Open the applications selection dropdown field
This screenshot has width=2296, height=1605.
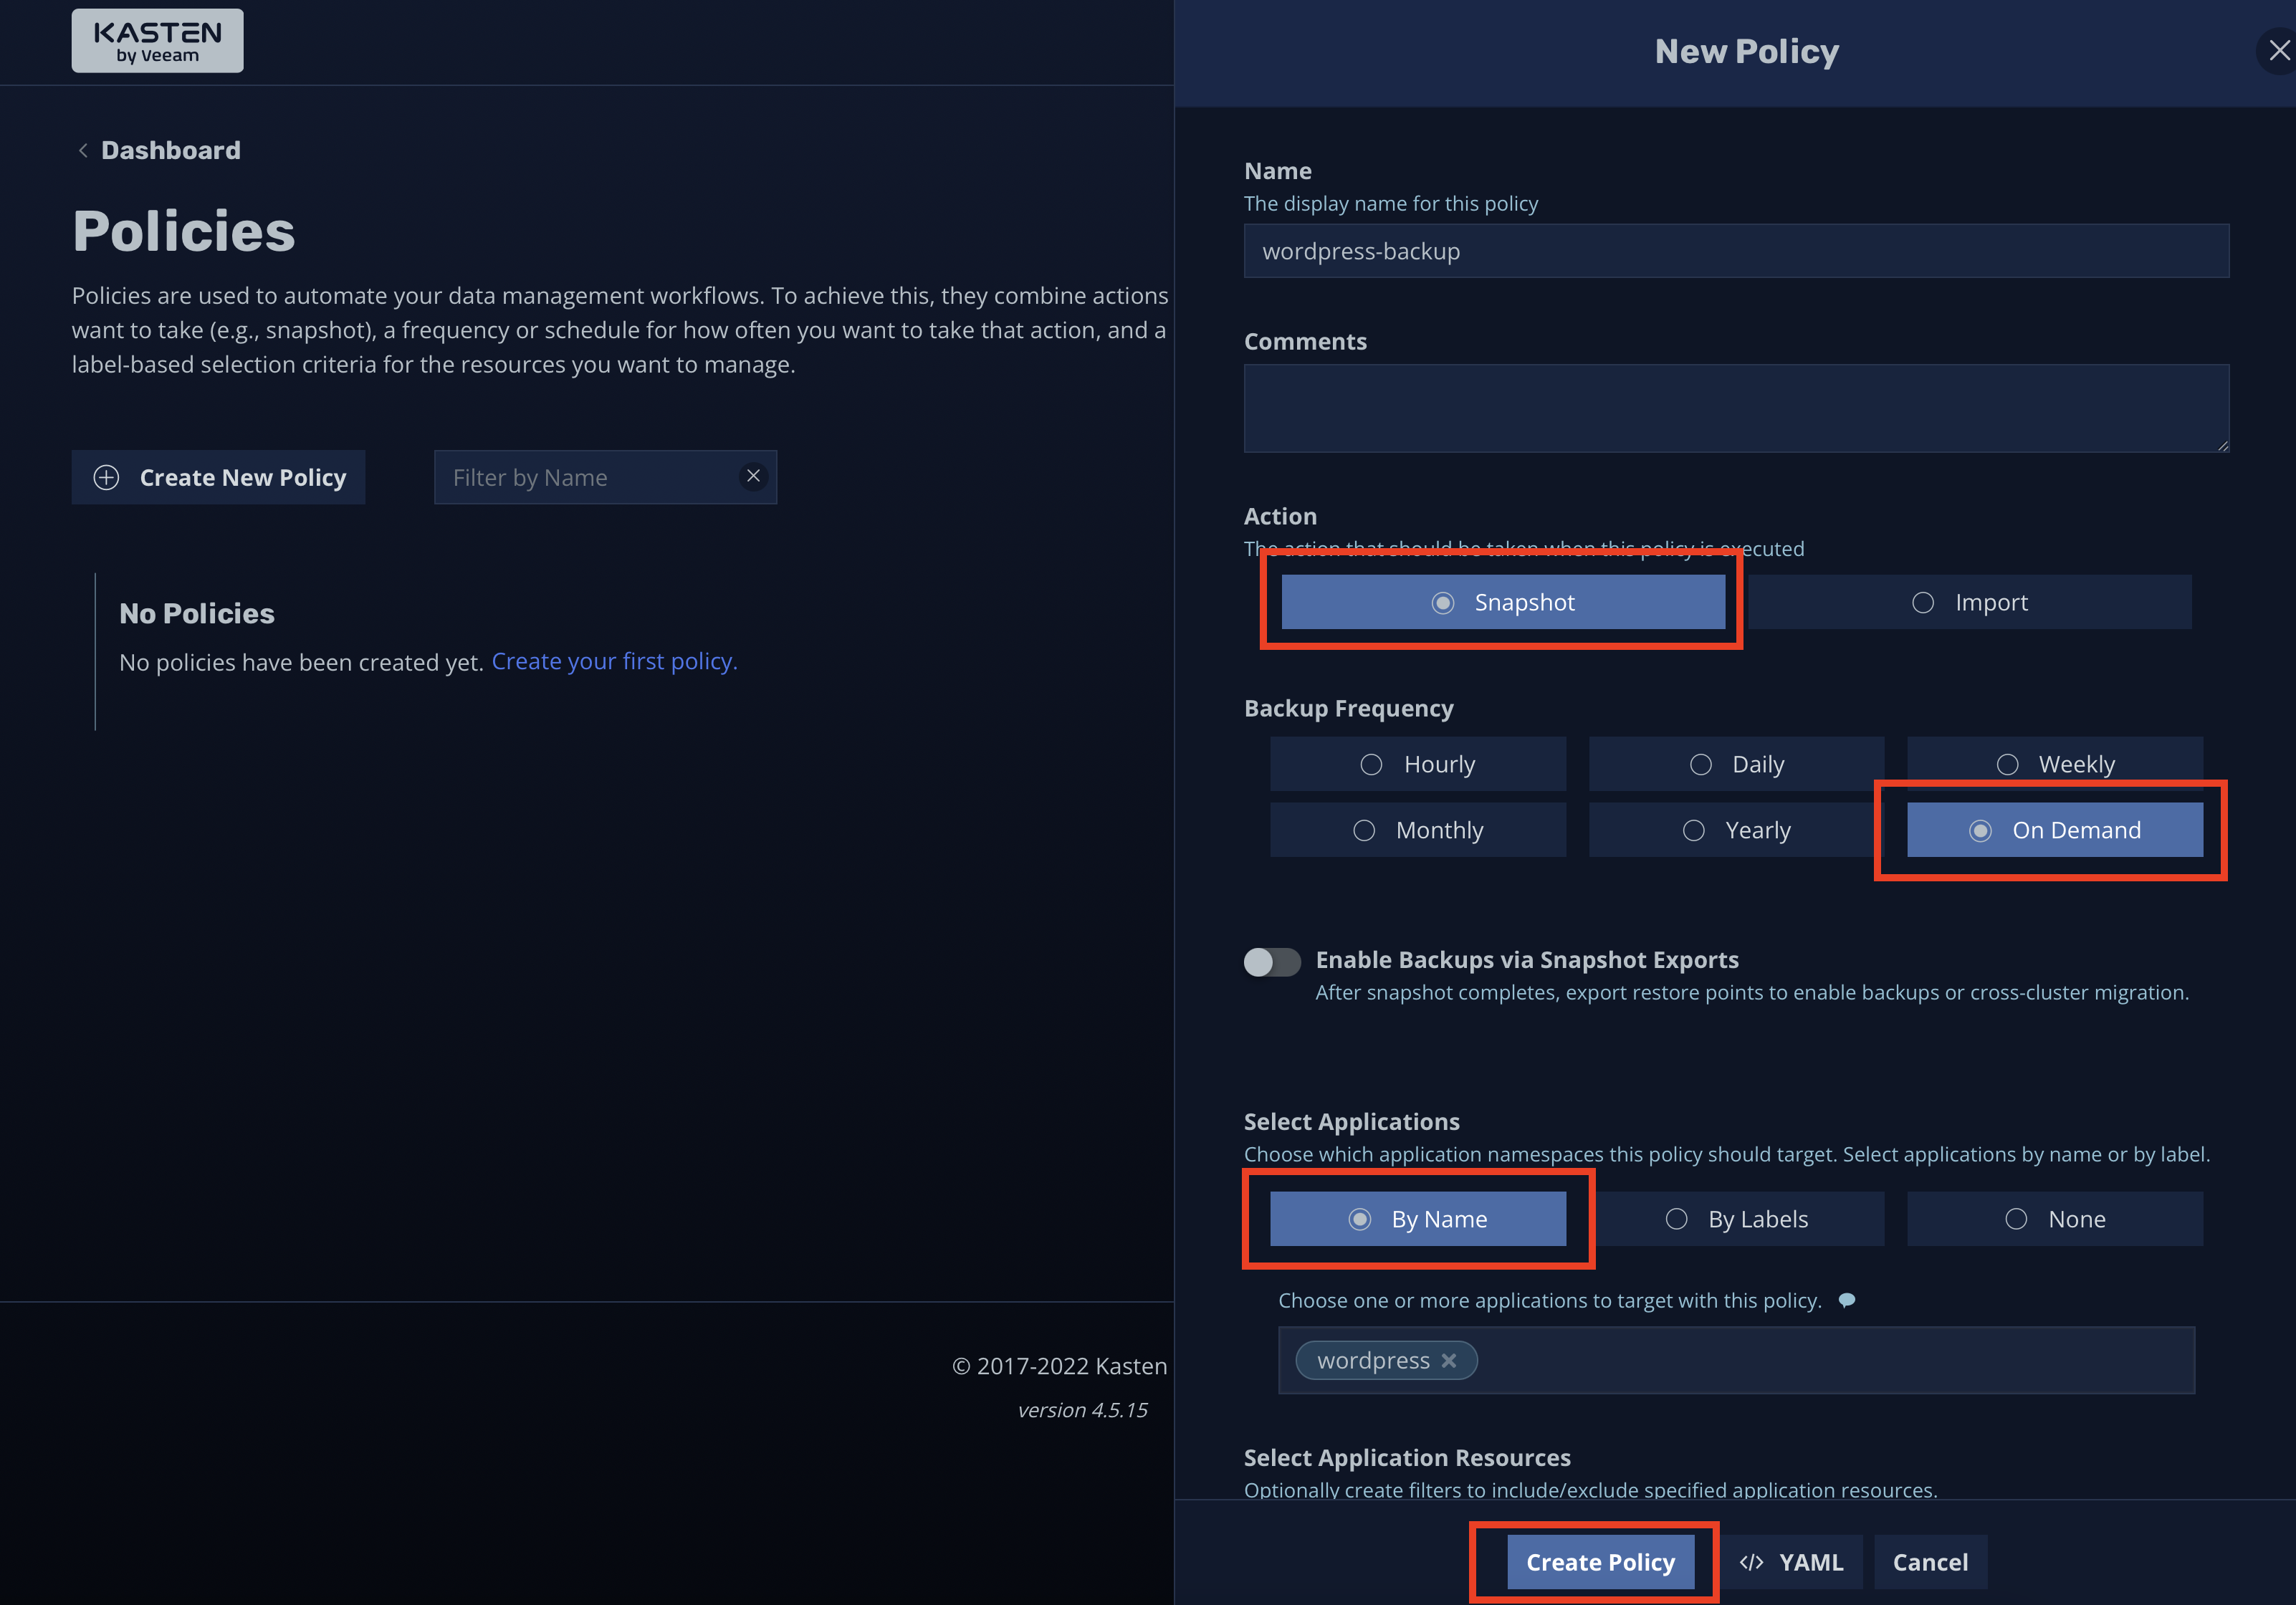(1830, 1361)
